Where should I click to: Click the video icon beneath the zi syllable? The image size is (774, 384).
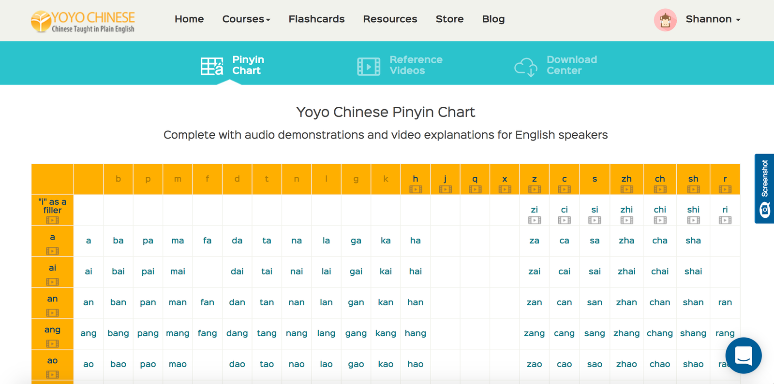(535, 220)
